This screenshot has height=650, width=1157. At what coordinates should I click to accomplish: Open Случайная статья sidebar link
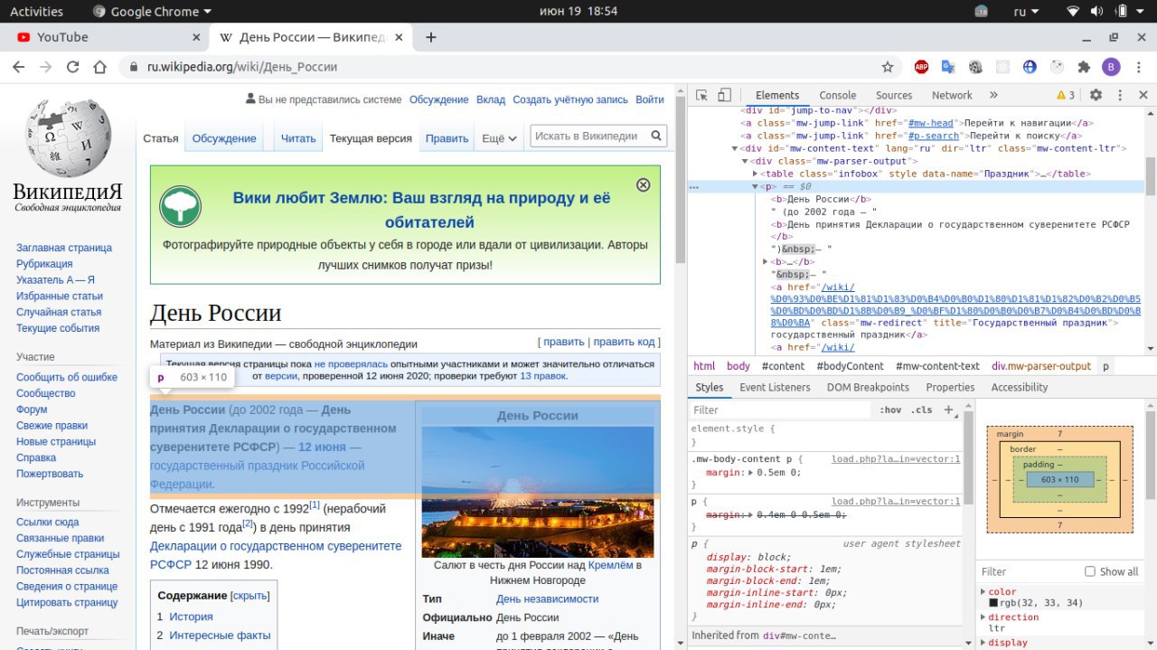(x=59, y=312)
